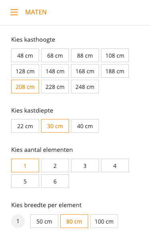
Task: Select highlighted 208 cm height
Action: pyautogui.click(x=25, y=87)
